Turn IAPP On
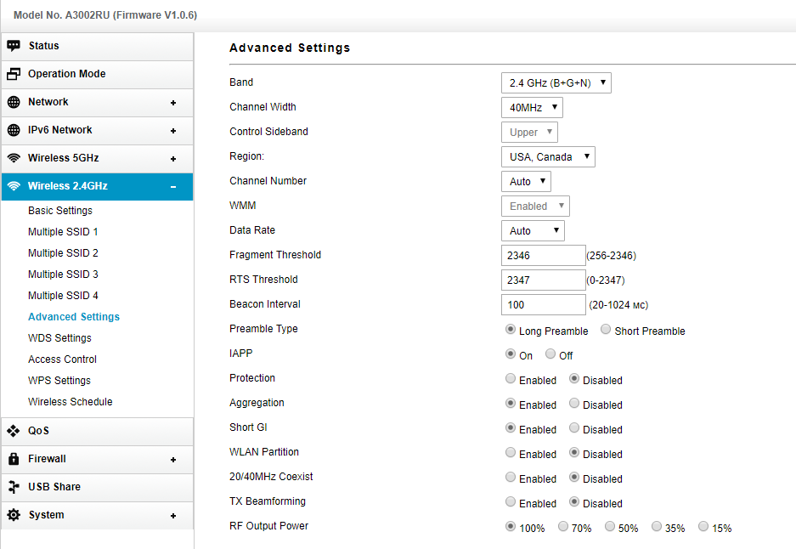The height and width of the screenshot is (549, 796). tap(511, 354)
